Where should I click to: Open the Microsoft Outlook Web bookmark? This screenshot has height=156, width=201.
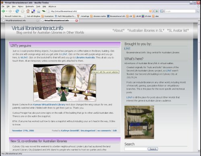(x=12, y=16)
